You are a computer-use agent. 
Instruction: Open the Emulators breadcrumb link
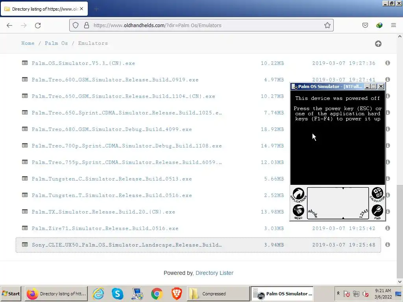tap(93, 43)
